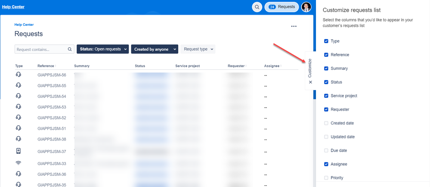
Task: Open the 24 Requests button in header
Action: coord(282,7)
